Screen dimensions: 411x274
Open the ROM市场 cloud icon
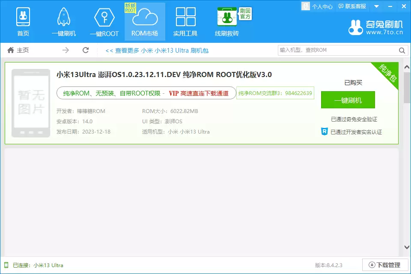tap(144, 17)
